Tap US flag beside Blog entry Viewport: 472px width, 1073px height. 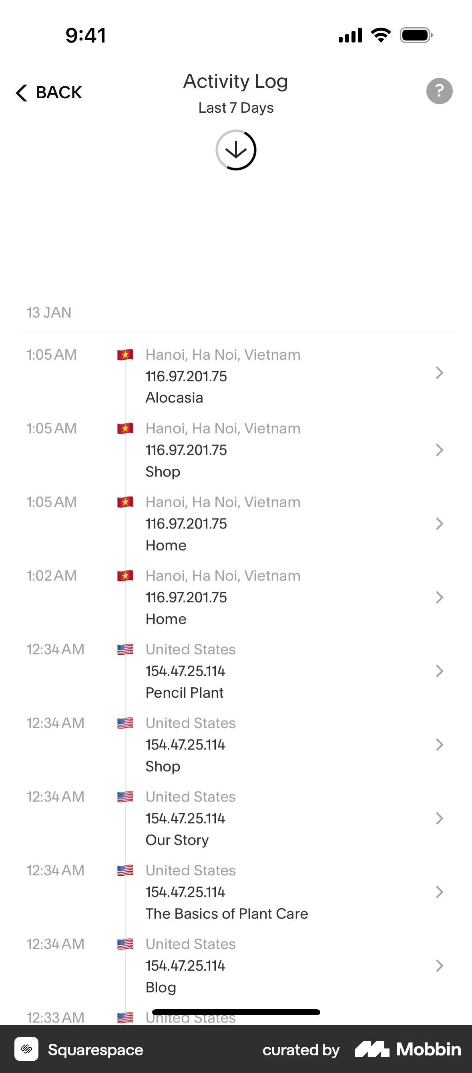pyautogui.click(x=125, y=943)
